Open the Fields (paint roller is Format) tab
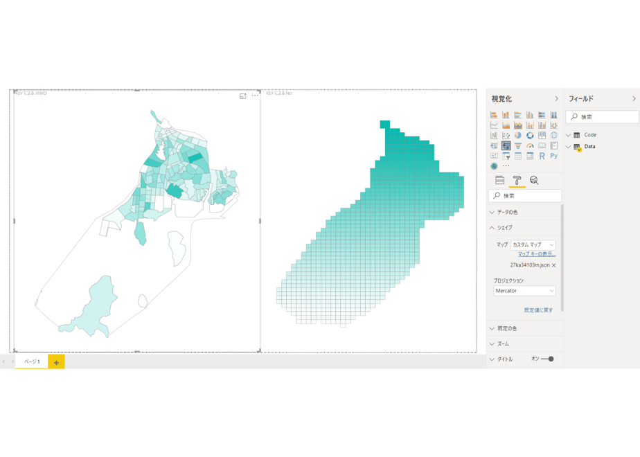The image size is (640, 457). click(499, 180)
